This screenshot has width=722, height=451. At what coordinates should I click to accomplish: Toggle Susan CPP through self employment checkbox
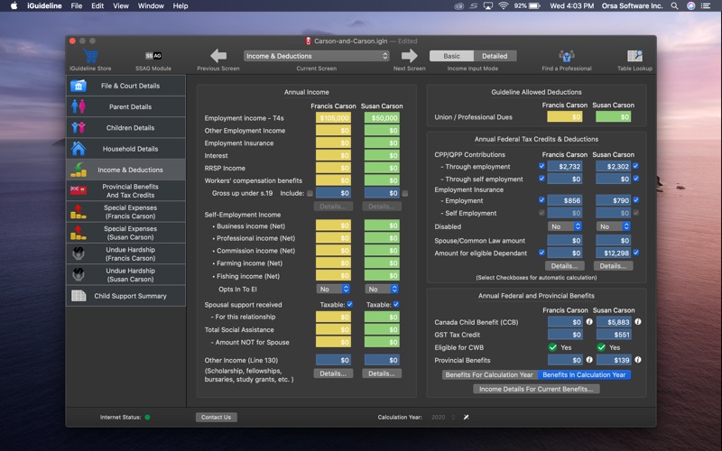pos(636,179)
